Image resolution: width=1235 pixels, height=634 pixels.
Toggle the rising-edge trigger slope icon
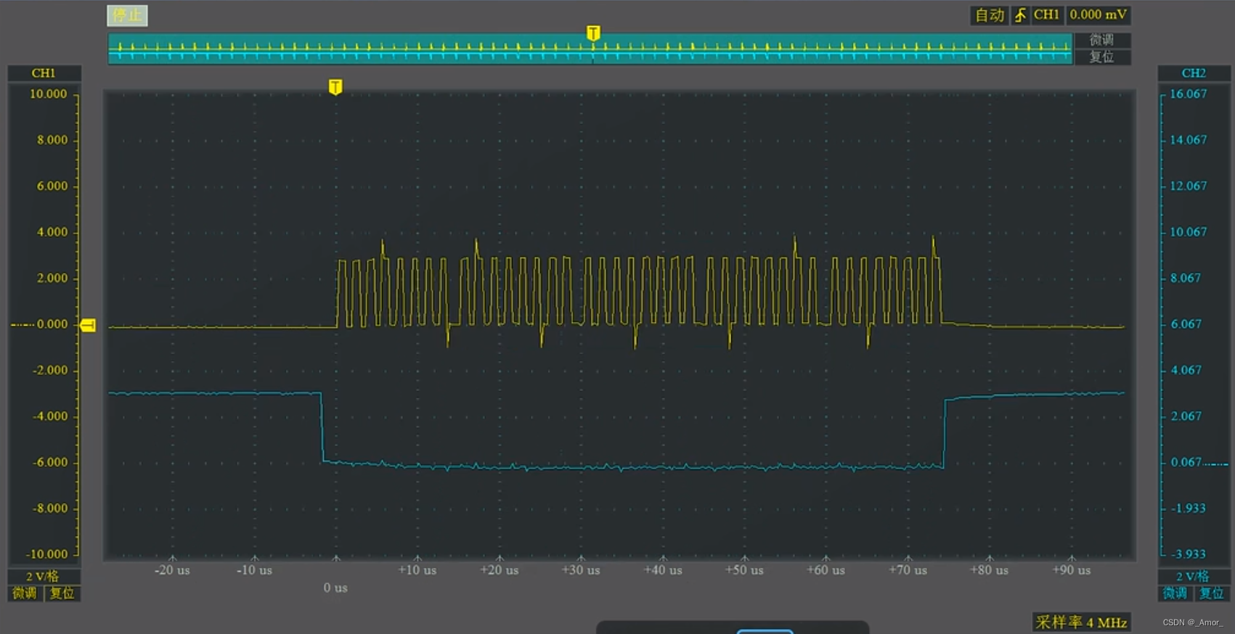click(x=1021, y=15)
